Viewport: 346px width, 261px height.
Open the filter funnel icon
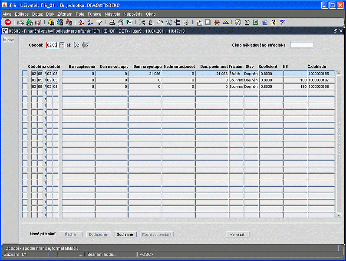click(99, 23)
